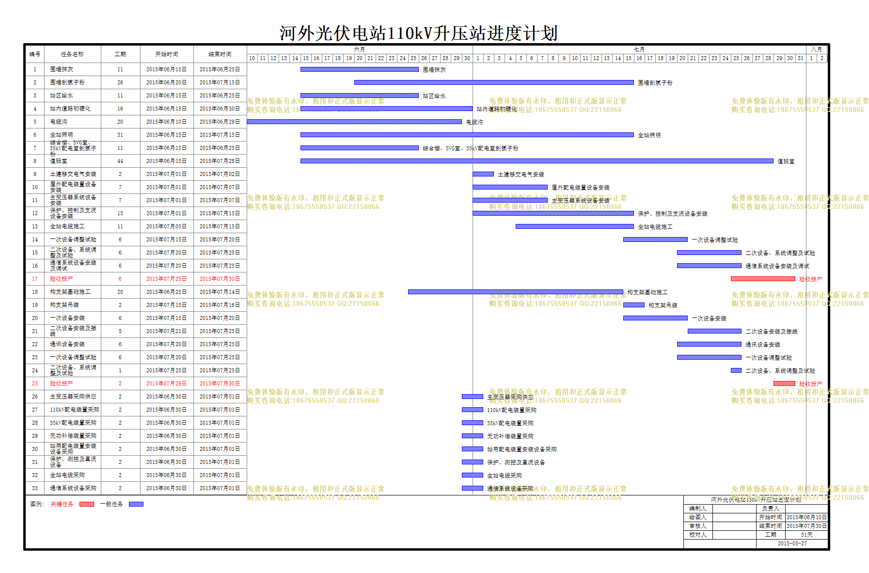Click 站区给水 in the task name column
The width and height of the screenshot is (869, 573).
pyautogui.click(x=62, y=95)
